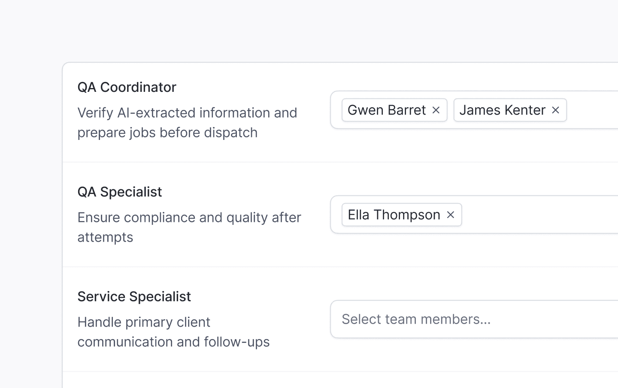The width and height of the screenshot is (618, 388).
Task: Click the "prepare jobs before dispatch" text line
Action: (x=167, y=133)
